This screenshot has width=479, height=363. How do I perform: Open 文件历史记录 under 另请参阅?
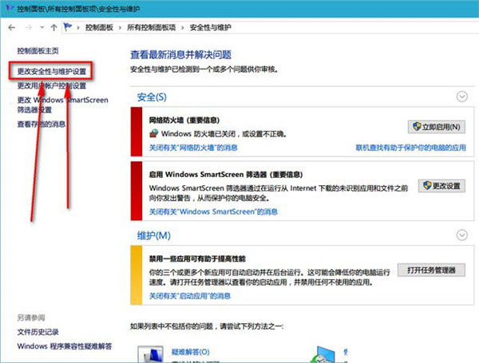pos(38,332)
